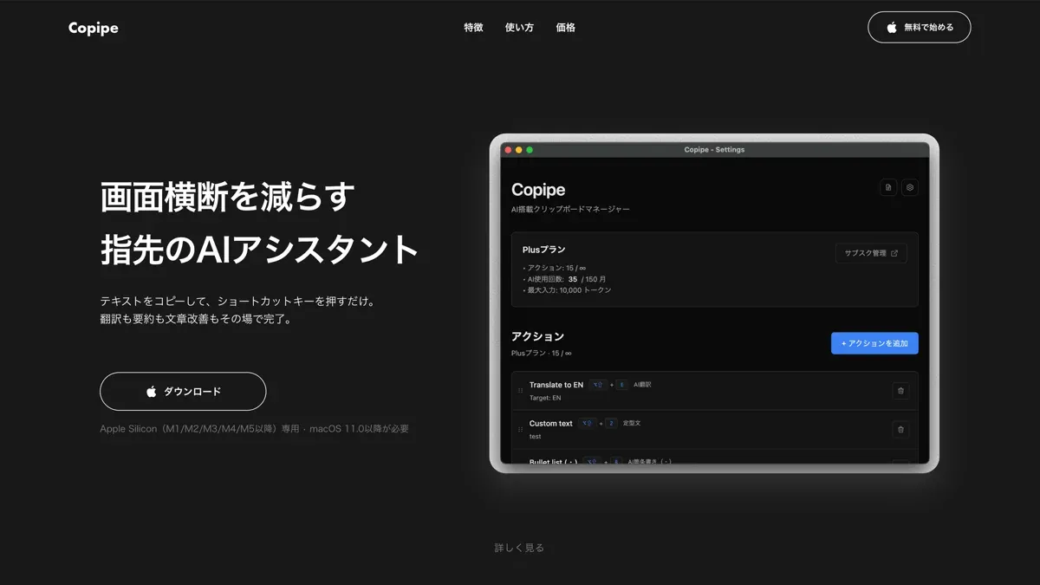This screenshot has width=1040, height=585.
Task: Click the drag handle beside Translate to EN
Action: [520, 390]
